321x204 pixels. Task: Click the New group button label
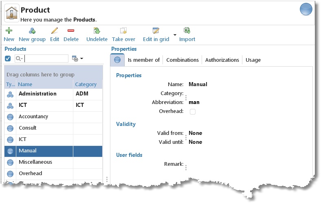pos(32,39)
